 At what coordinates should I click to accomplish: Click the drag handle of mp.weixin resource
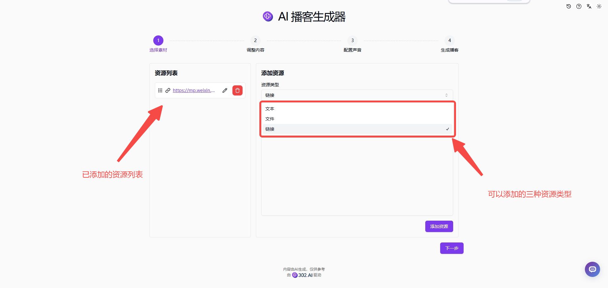(x=160, y=90)
